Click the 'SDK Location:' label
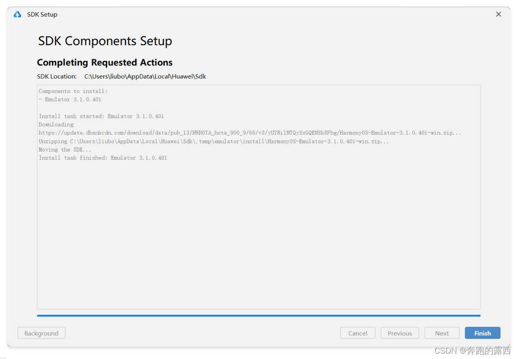This screenshot has width=518, height=359. click(57, 76)
